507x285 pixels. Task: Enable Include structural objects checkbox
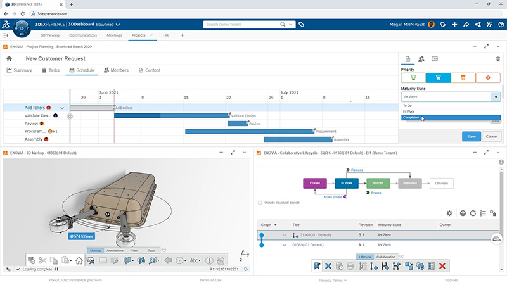coord(260,203)
